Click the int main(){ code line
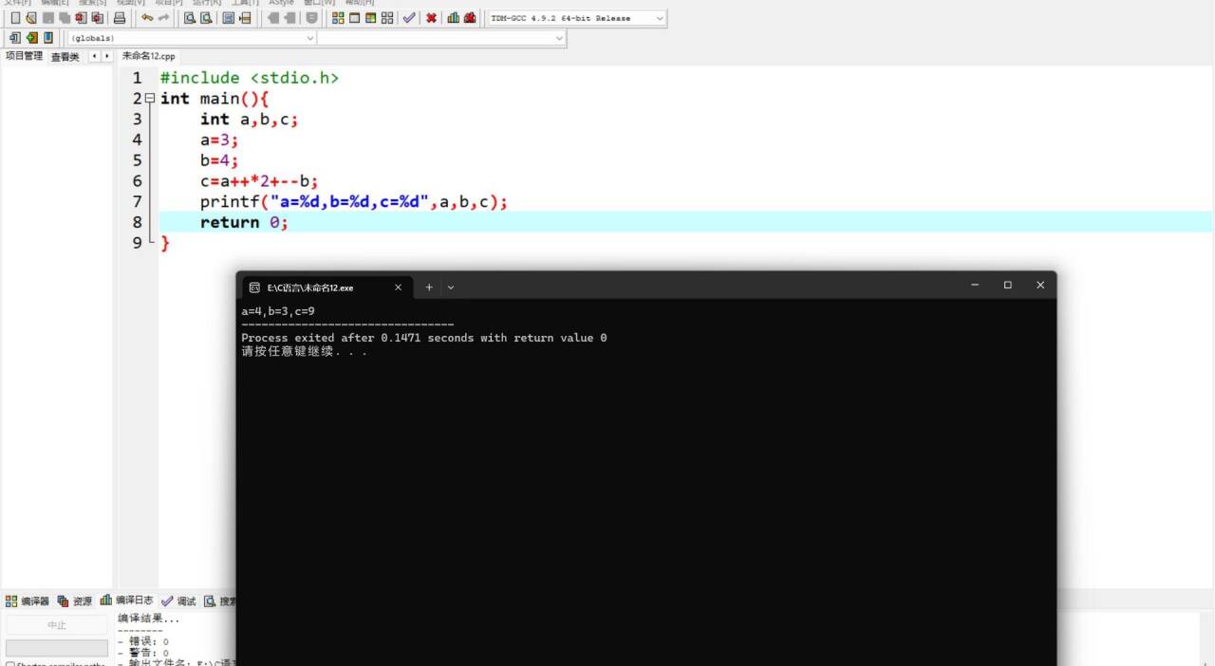 pyautogui.click(x=215, y=99)
